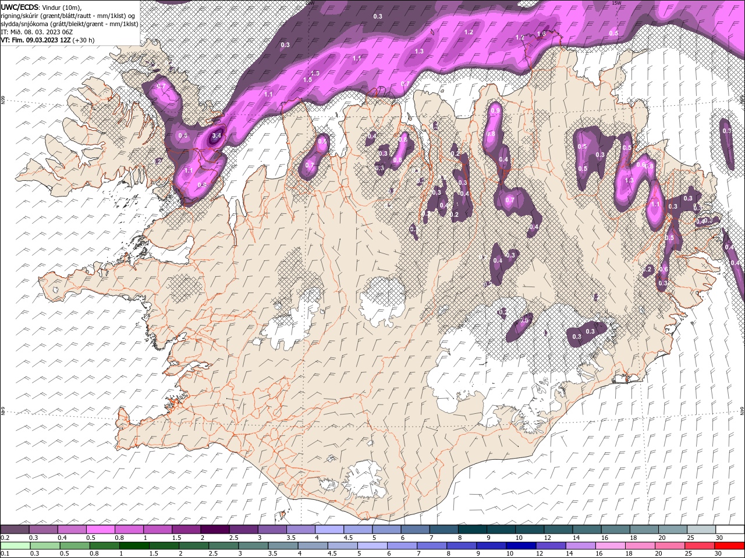Click the UWC/ECDS title text
The width and height of the screenshot is (745, 558).
[20, 7]
